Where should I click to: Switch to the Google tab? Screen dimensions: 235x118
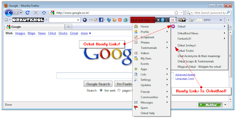point(35,27)
